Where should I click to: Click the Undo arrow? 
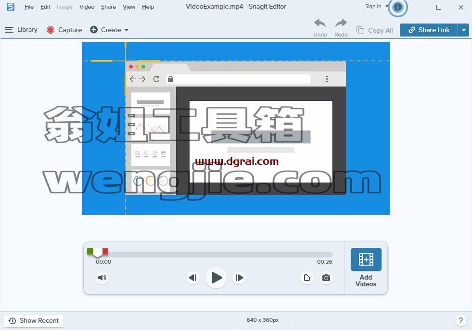320,28
